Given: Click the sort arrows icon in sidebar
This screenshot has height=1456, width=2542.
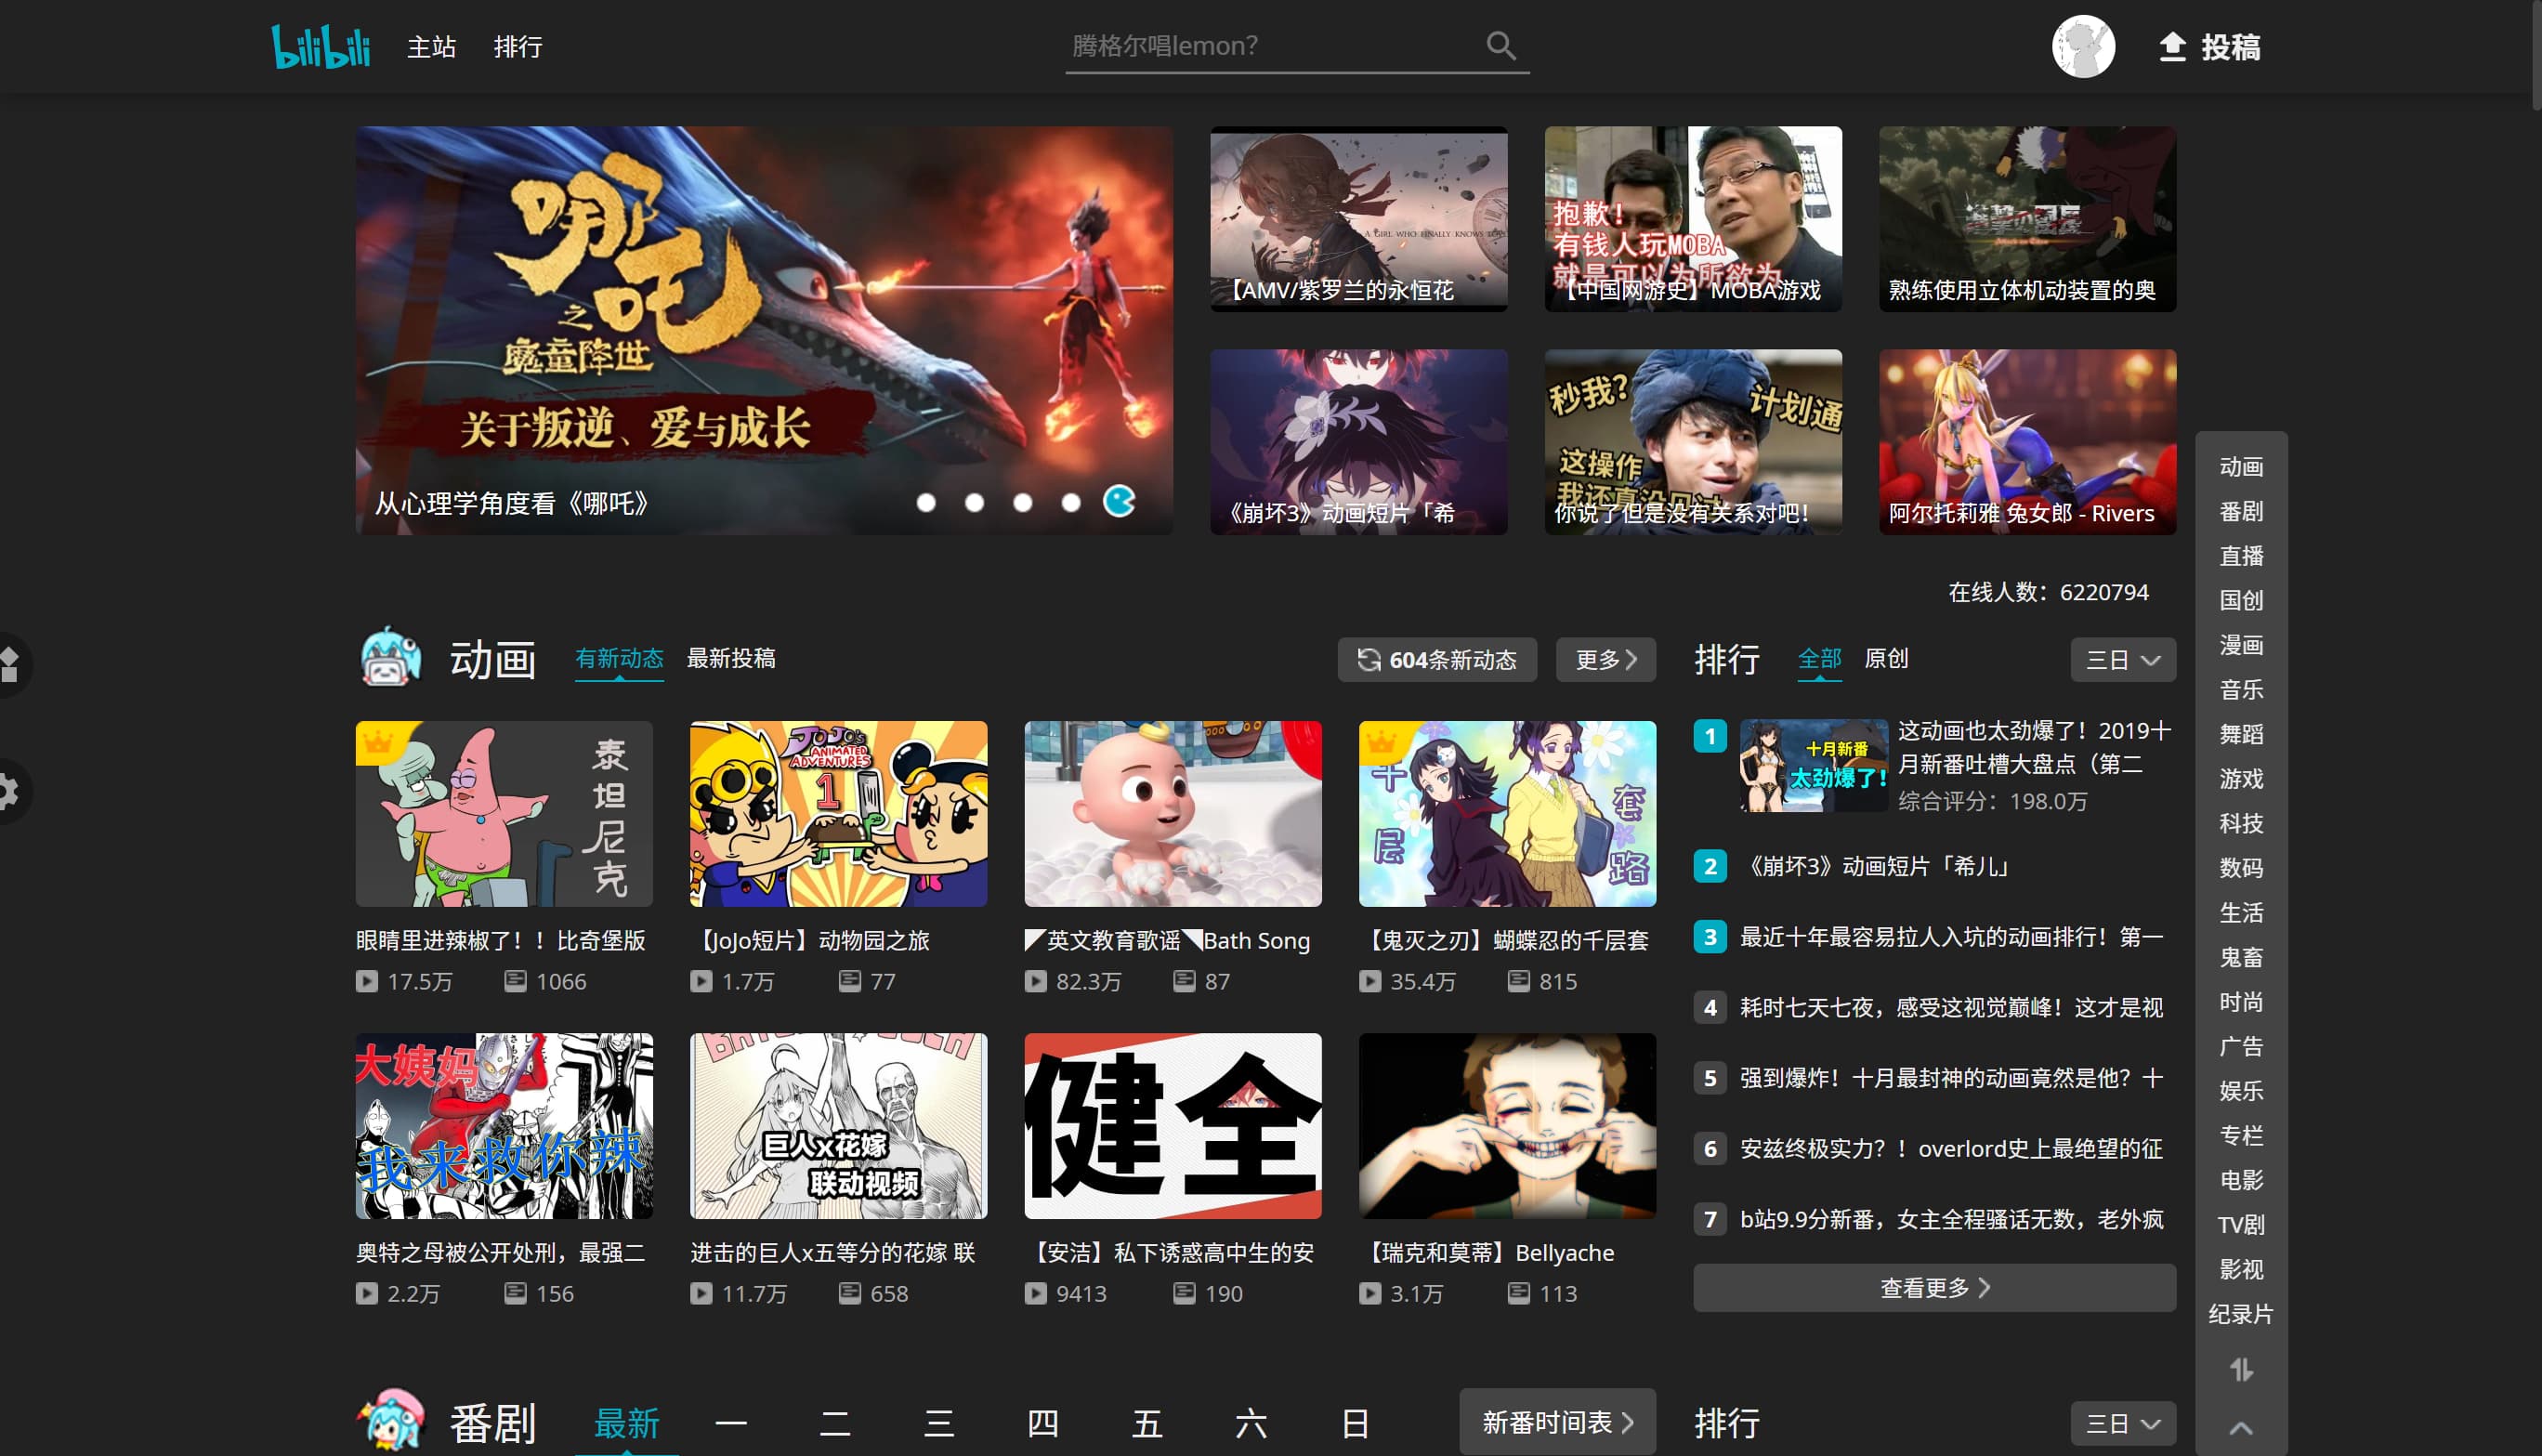Looking at the screenshot, I should point(2240,1369).
